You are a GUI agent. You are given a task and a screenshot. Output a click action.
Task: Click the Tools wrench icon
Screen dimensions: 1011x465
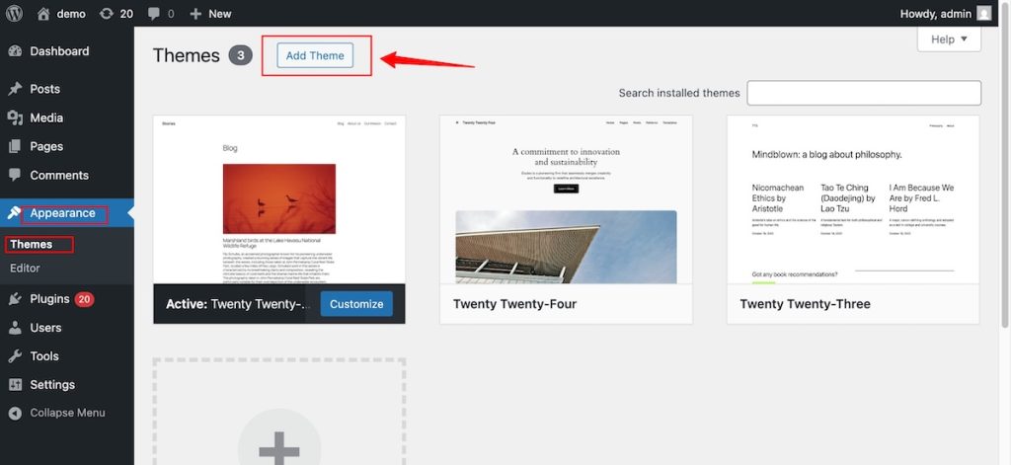[15, 356]
